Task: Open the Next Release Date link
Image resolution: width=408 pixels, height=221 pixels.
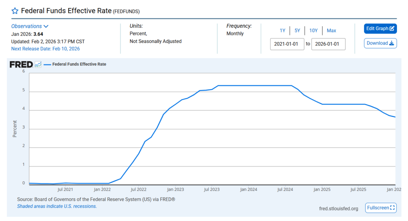Action: [x=45, y=48]
